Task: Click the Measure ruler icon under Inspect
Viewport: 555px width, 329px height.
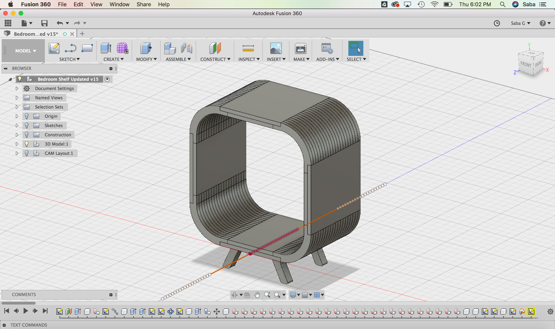Action: pos(248,48)
